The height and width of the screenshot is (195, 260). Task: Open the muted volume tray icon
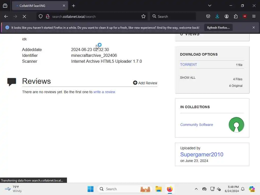[x=219, y=189]
